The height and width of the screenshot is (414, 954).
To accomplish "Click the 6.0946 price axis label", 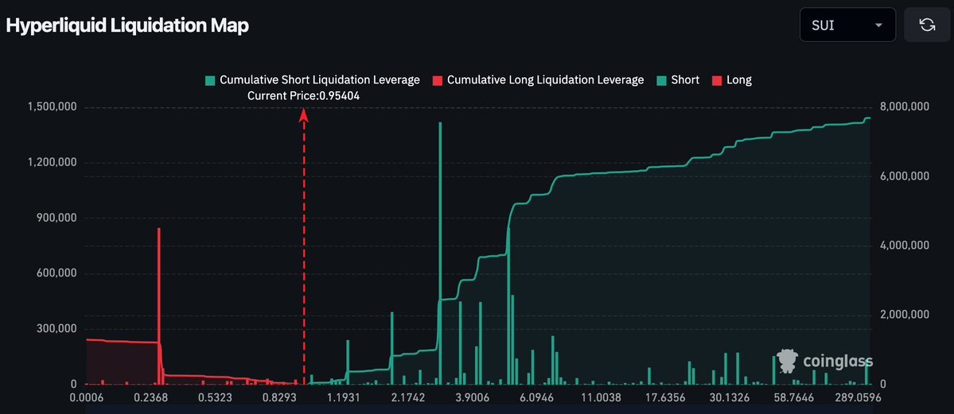I will coord(536,399).
